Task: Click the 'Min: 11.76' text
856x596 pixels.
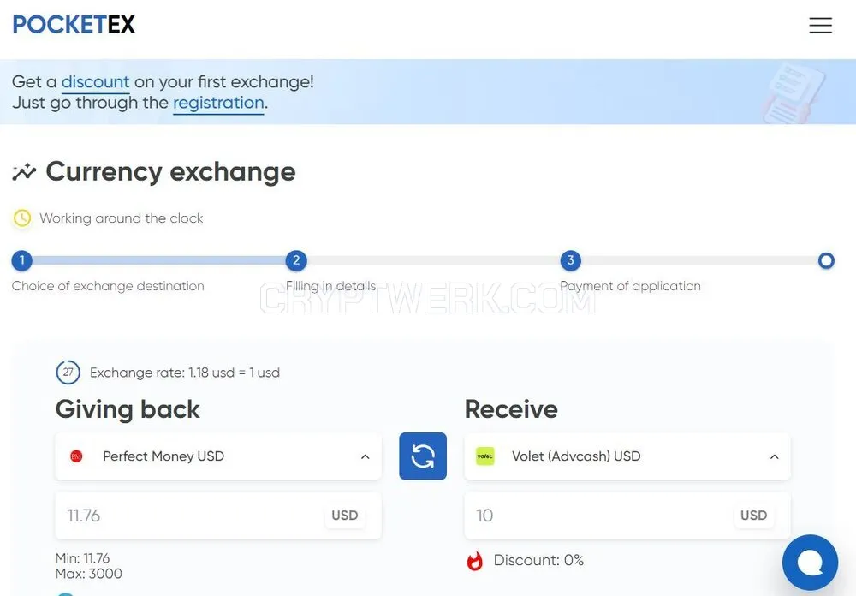Action: coord(82,558)
